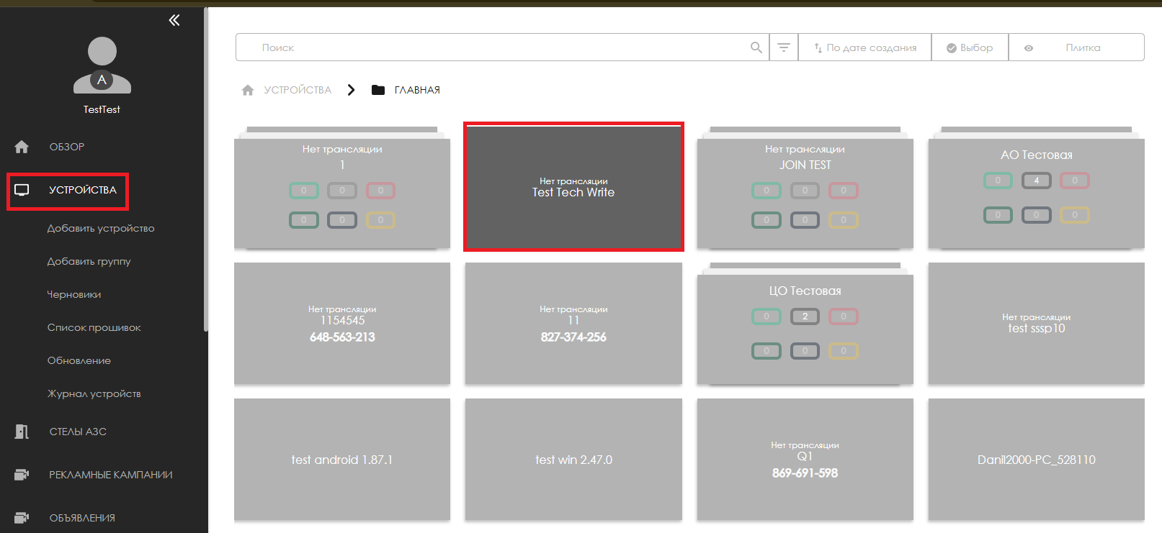Open the По дате создания sort dropdown
1162x533 pixels.
865,47
